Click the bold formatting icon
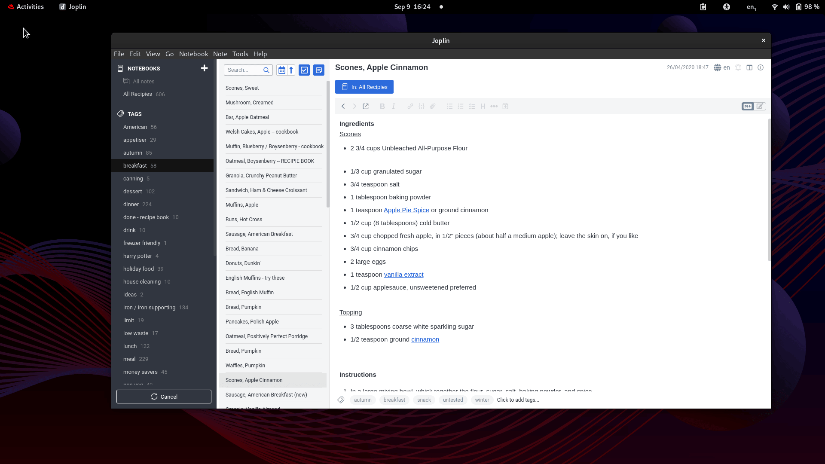Screen dimensions: 825x464 pyautogui.click(x=382, y=106)
